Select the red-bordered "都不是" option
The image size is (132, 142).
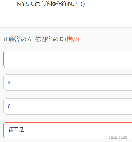click(68, 130)
